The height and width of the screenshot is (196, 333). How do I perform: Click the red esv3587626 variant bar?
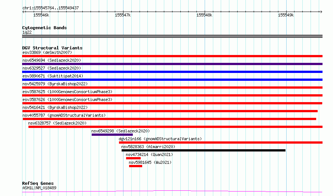172,103
